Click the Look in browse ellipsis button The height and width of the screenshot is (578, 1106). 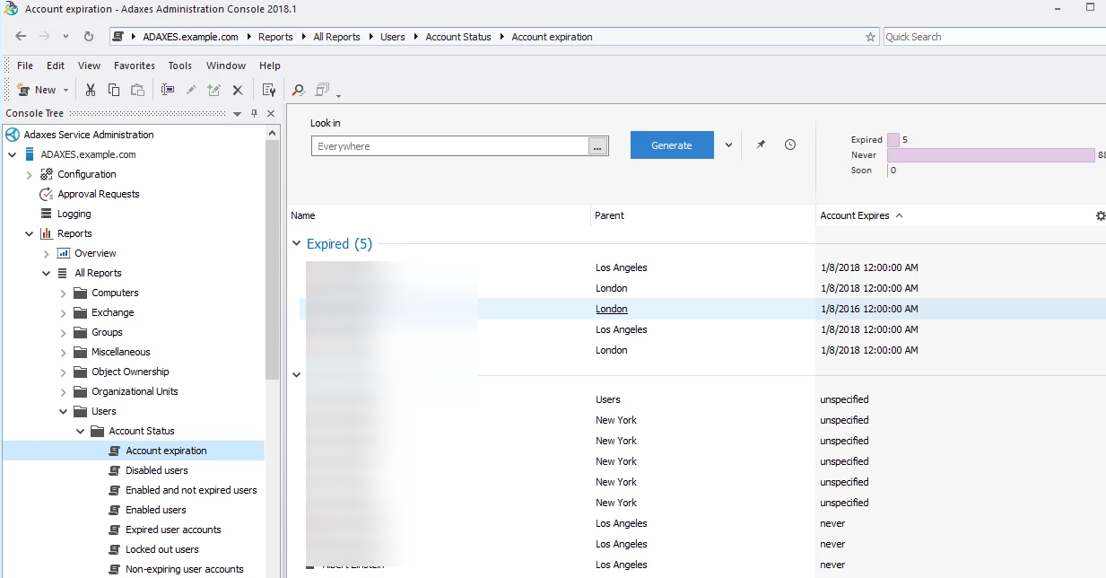pos(598,146)
